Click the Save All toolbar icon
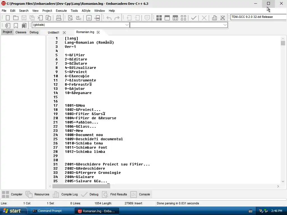The width and height of the screenshot is (287, 215). coord(32,18)
